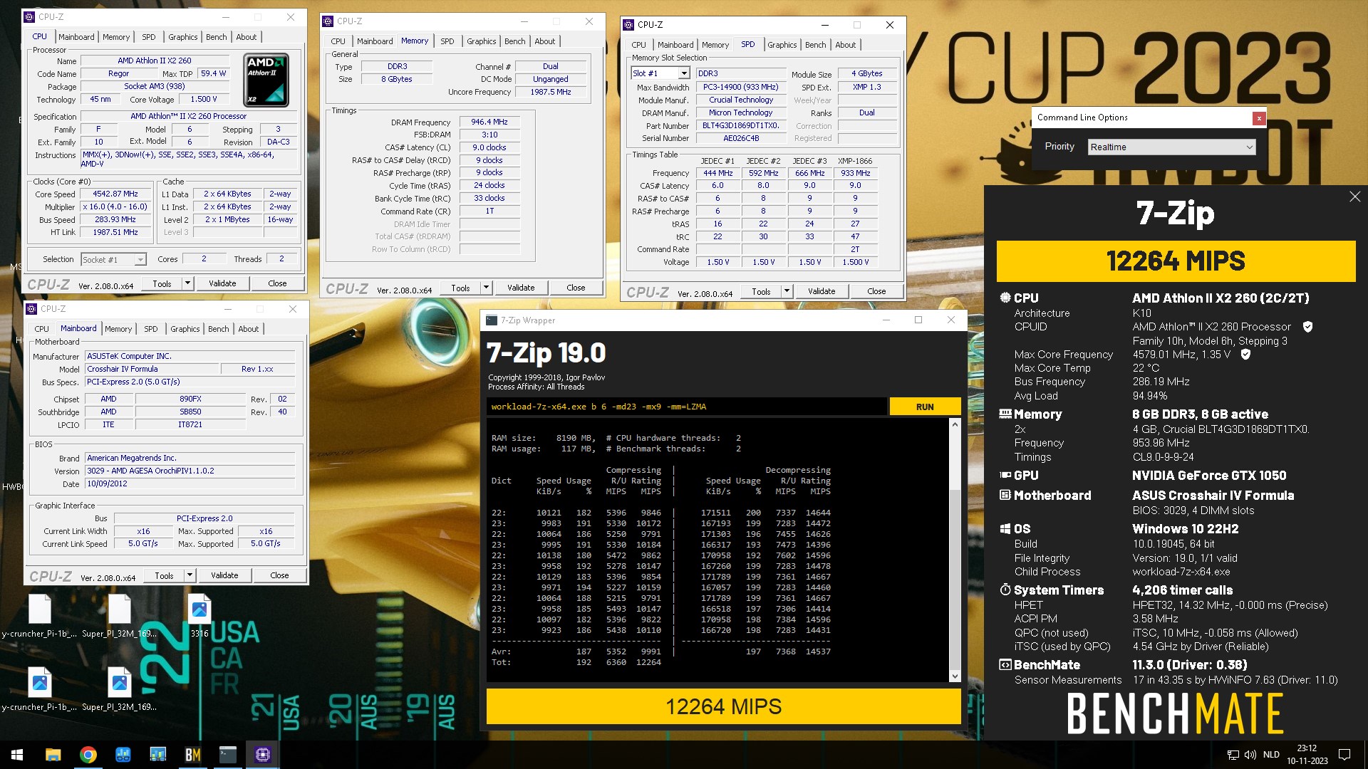Click the Motherboard section icon in BenchMate

click(x=1005, y=495)
